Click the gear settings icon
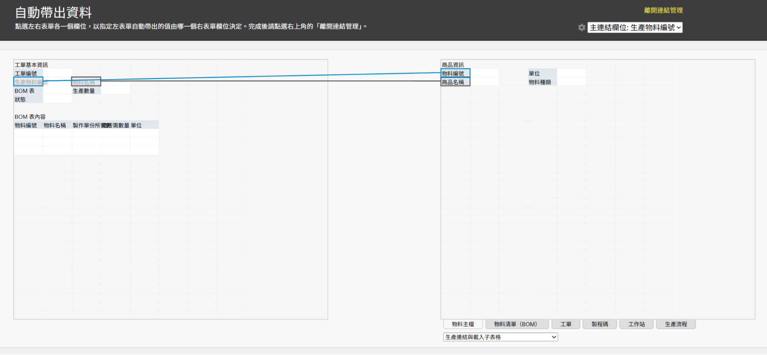Screen dimensions: 767x355 click(x=582, y=28)
